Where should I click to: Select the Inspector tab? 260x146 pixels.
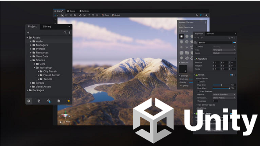click(199, 34)
